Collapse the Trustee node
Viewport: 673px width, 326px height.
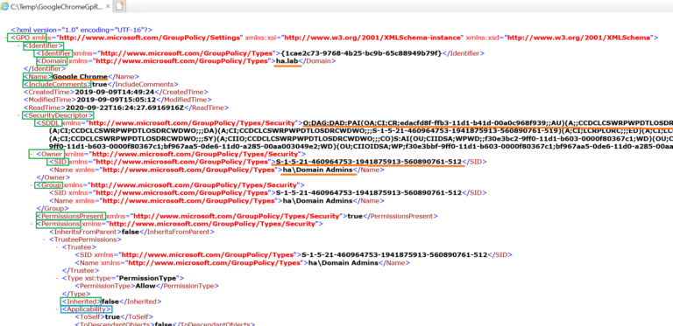57,247
